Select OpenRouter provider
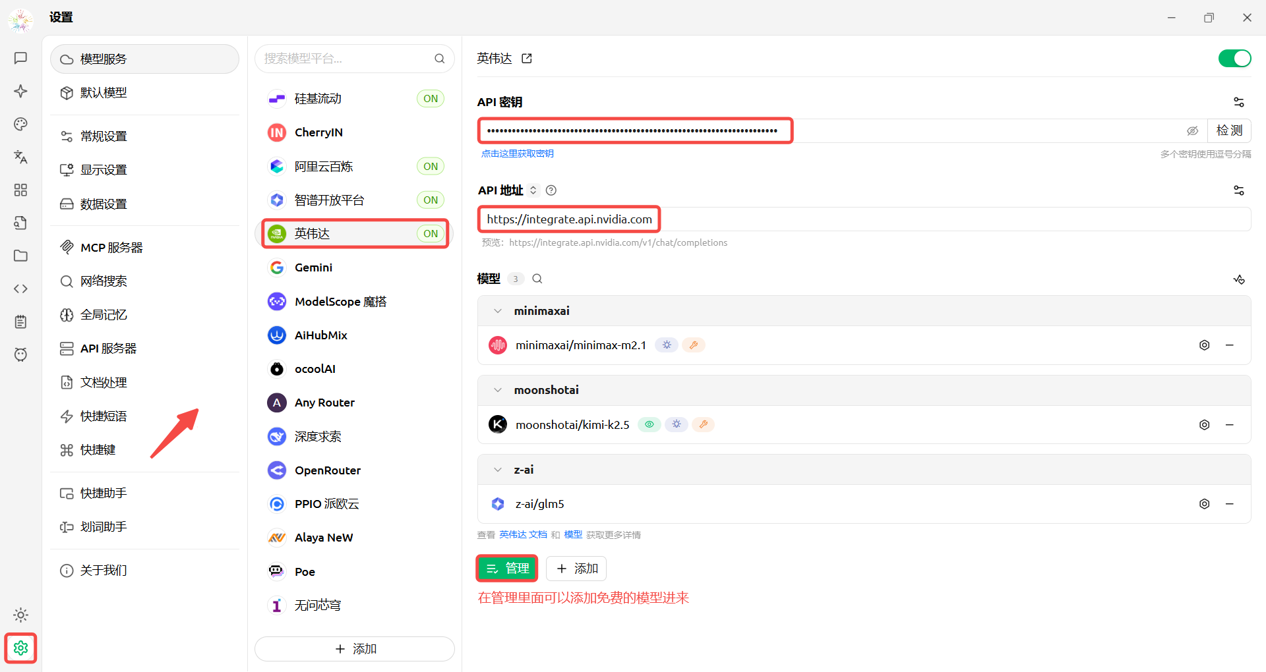This screenshot has width=1266, height=672. (x=355, y=470)
